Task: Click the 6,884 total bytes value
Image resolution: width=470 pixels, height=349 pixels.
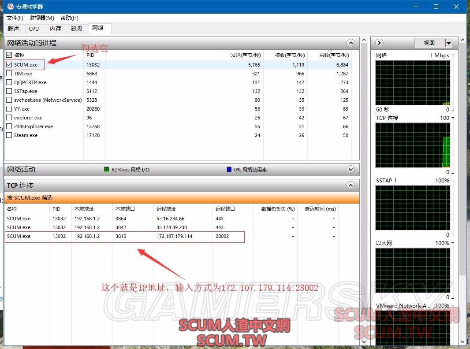Action: click(342, 65)
